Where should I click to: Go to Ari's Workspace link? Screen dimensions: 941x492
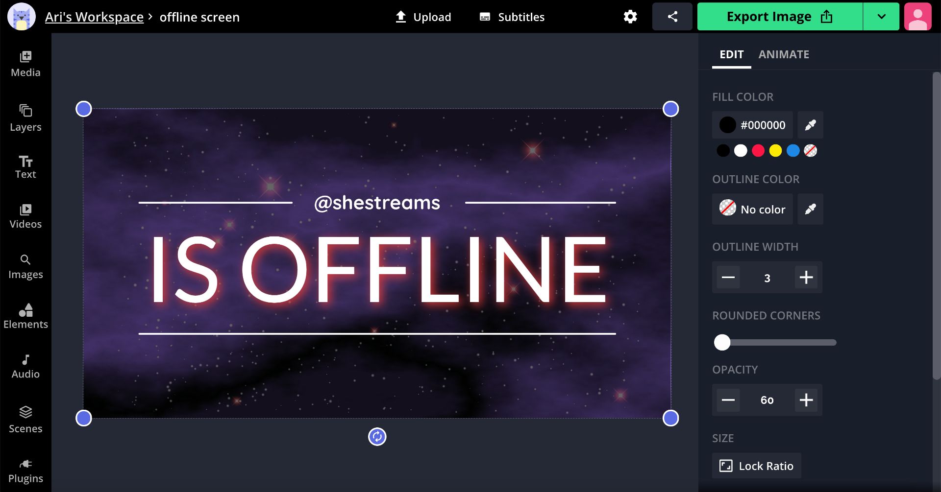[x=94, y=17]
